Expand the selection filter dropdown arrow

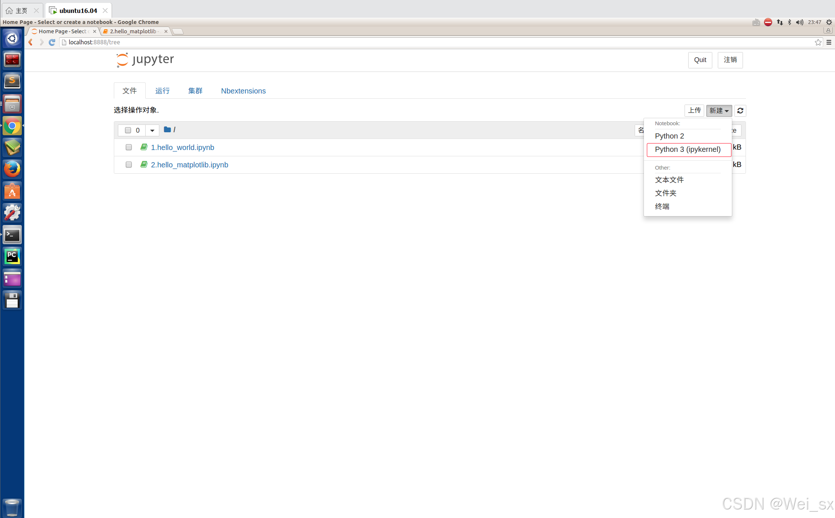(152, 130)
